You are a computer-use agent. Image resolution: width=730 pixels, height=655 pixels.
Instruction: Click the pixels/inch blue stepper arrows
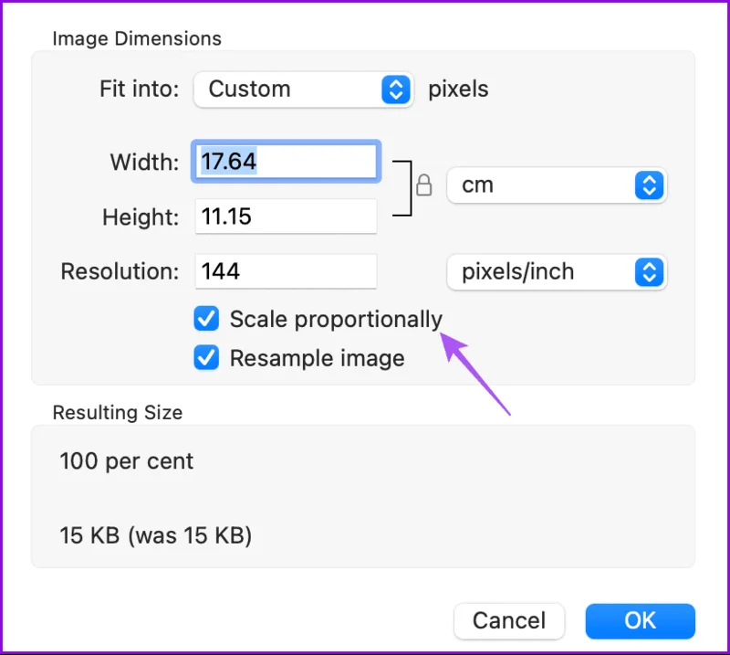pyautogui.click(x=649, y=272)
